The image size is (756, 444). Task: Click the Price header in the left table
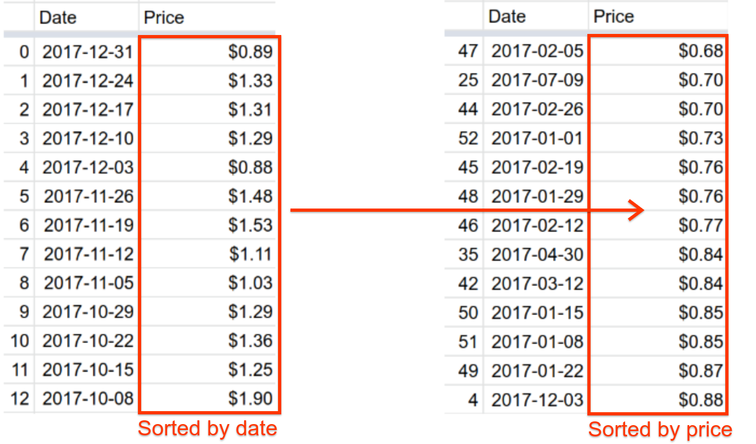(x=164, y=17)
